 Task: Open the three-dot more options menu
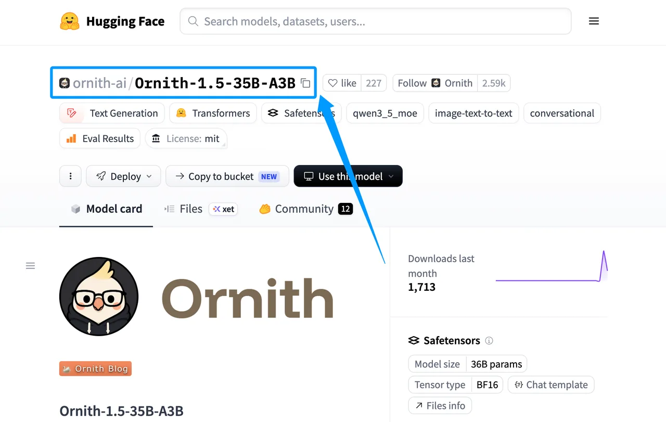click(71, 176)
